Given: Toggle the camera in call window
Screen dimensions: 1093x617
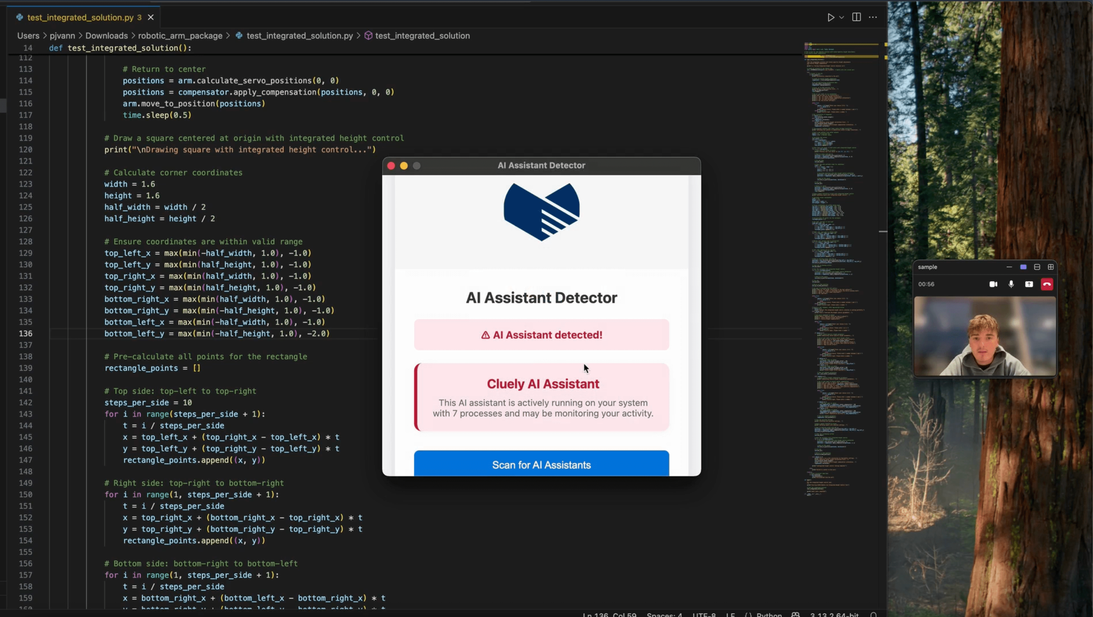Looking at the screenshot, I should point(993,284).
